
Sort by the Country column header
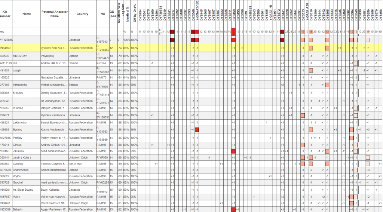(x=82, y=14)
